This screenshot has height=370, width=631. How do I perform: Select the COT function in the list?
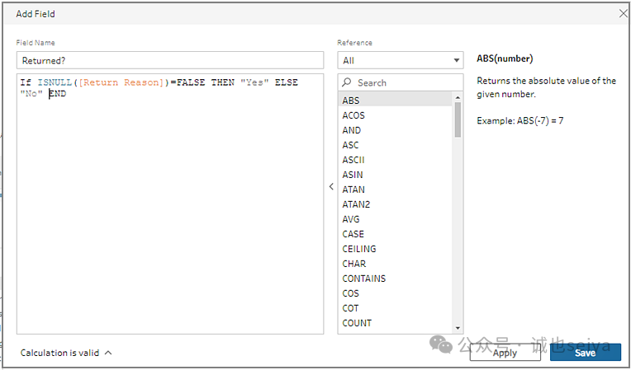(396, 308)
